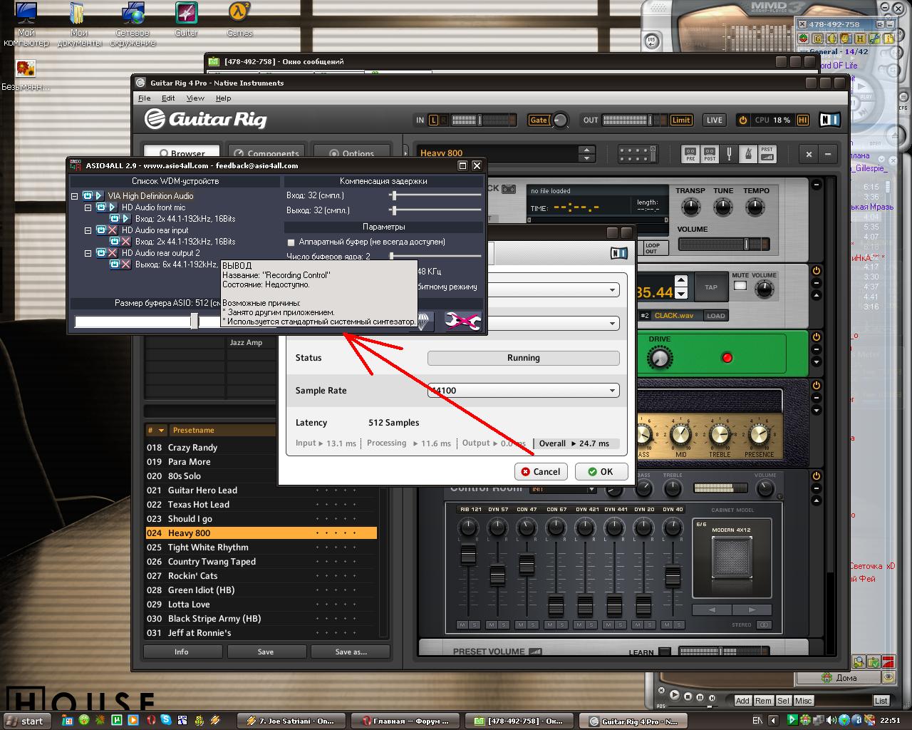Open the File menu
The height and width of the screenshot is (730, 912).
point(144,98)
